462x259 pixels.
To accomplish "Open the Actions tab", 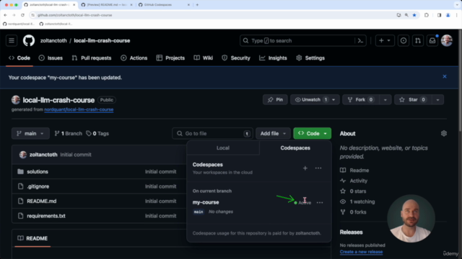I will point(134,58).
